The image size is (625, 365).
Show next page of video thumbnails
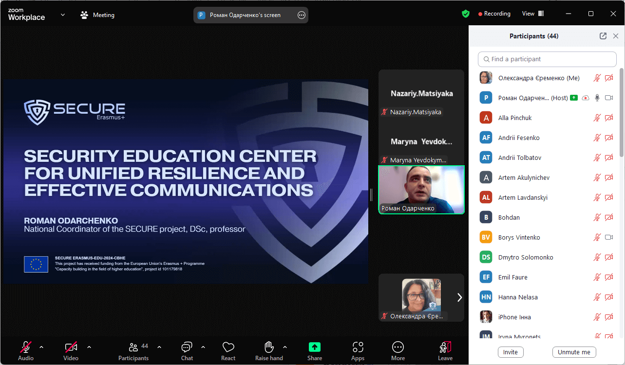click(459, 297)
